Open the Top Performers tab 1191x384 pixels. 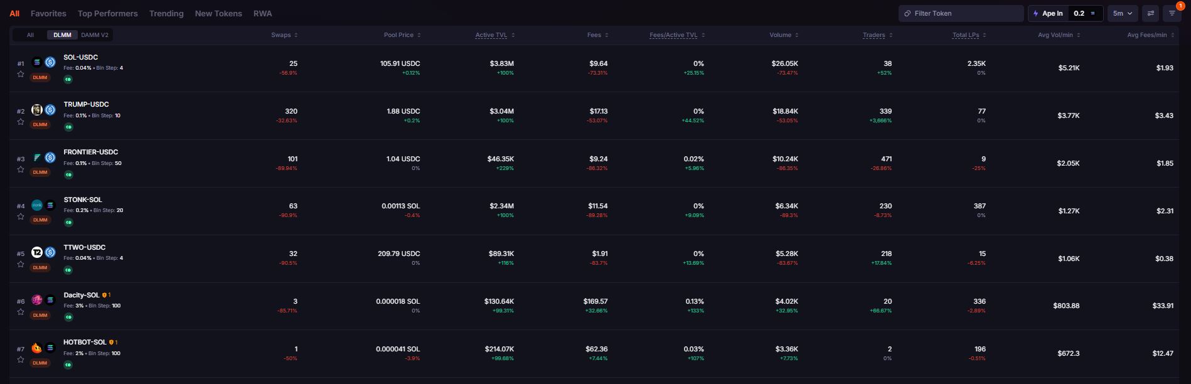point(108,13)
